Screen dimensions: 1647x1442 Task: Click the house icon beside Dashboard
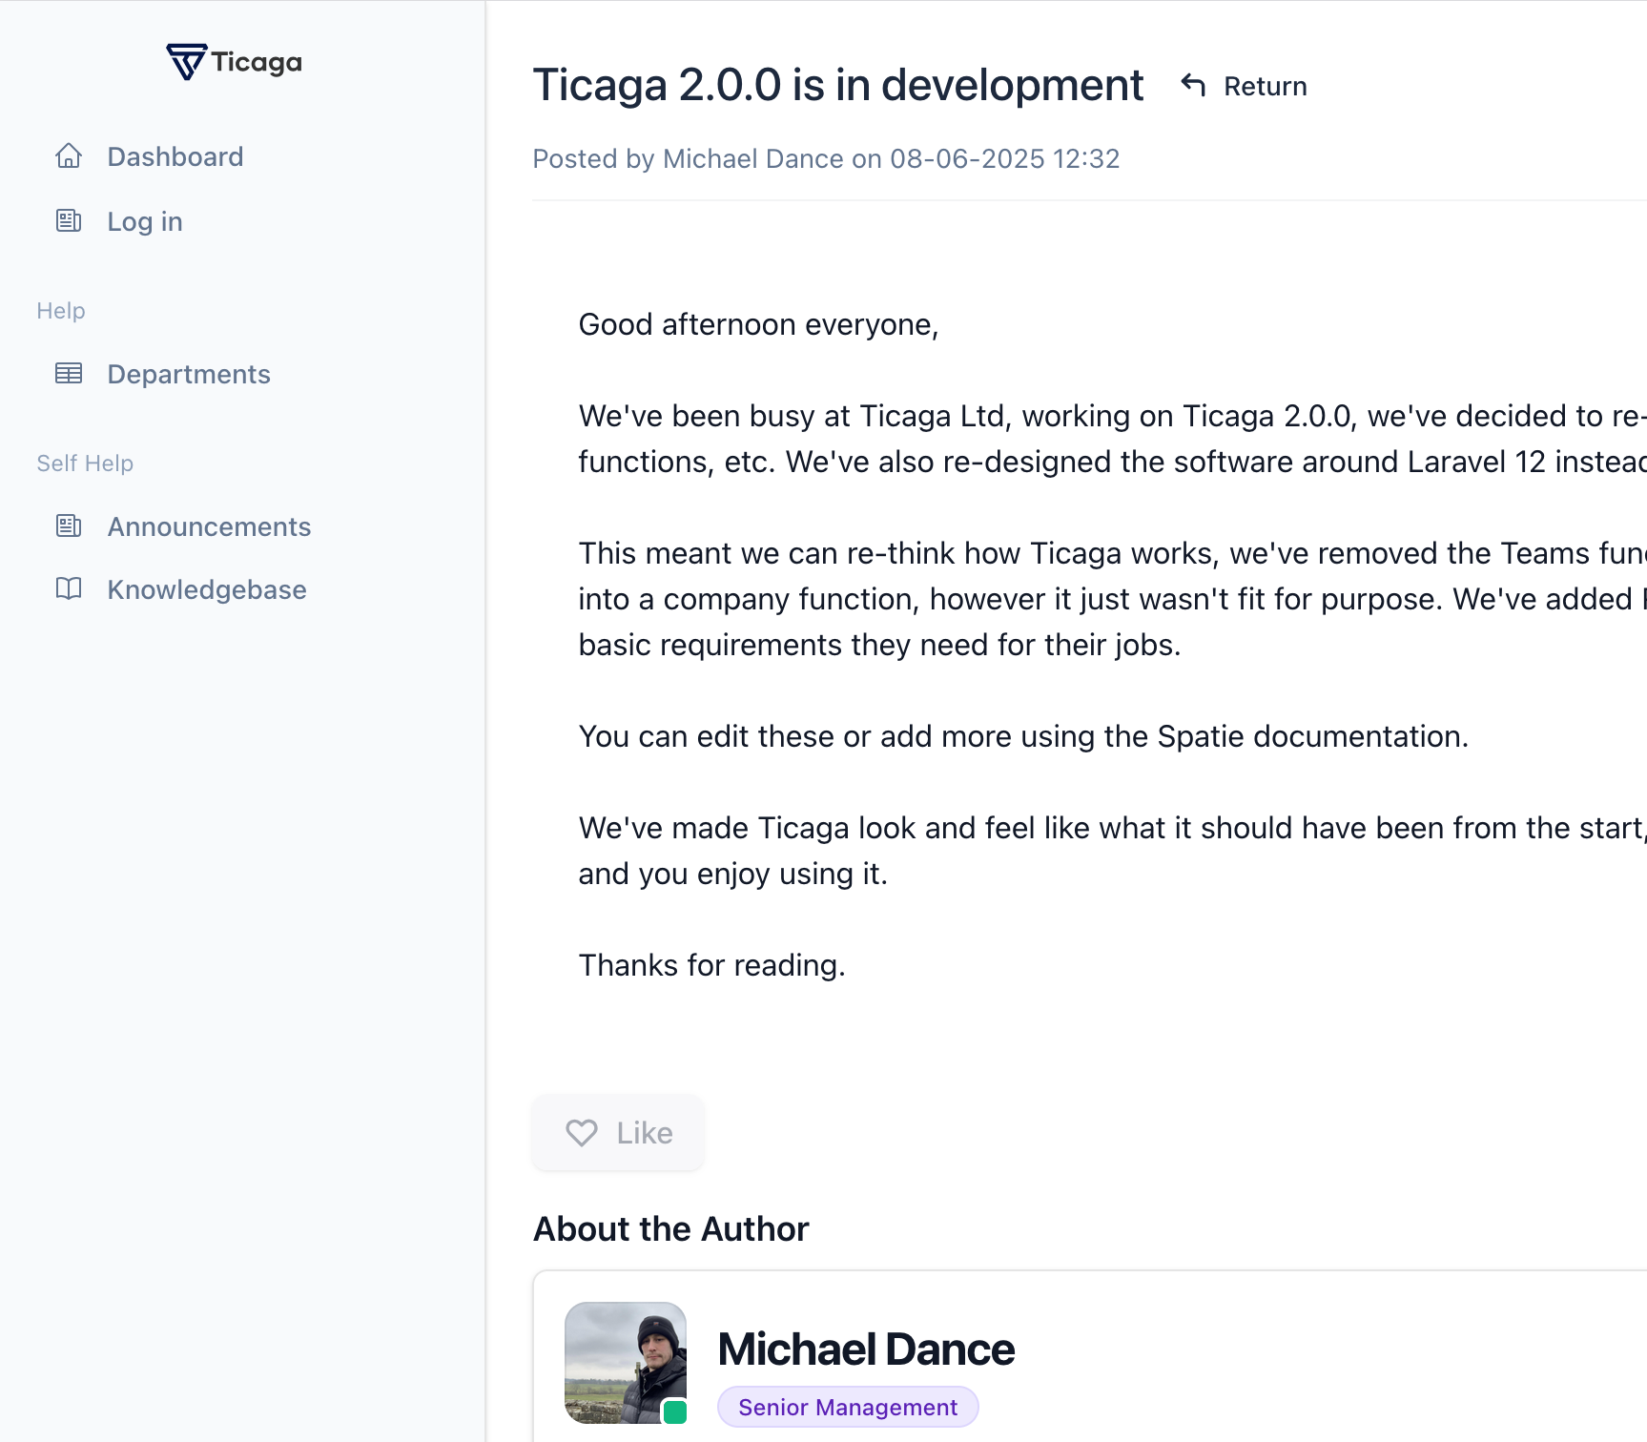[x=69, y=156]
